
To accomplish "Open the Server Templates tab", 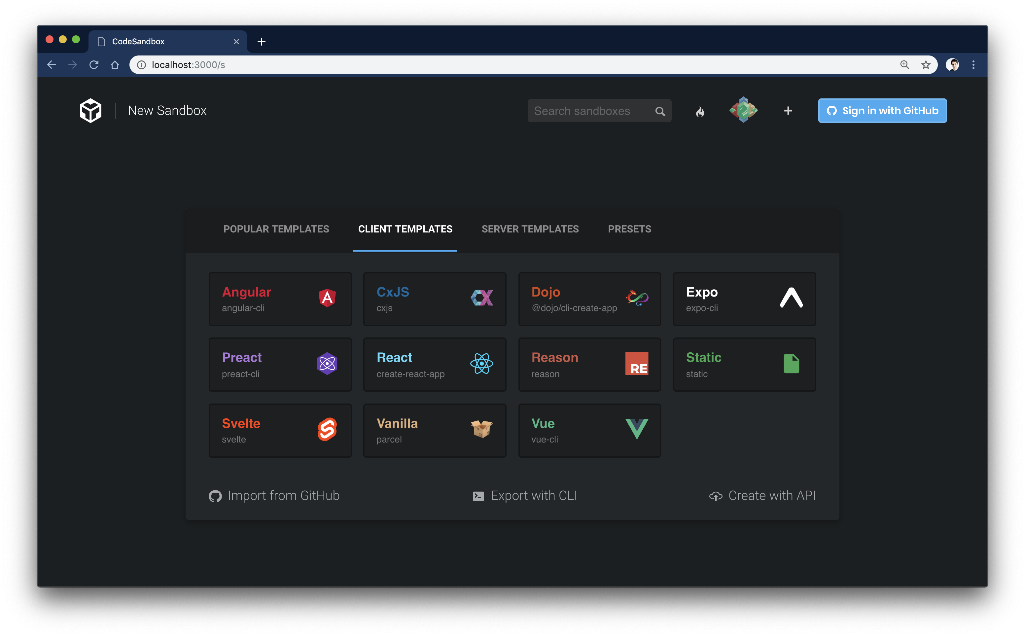I will (x=530, y=229).
